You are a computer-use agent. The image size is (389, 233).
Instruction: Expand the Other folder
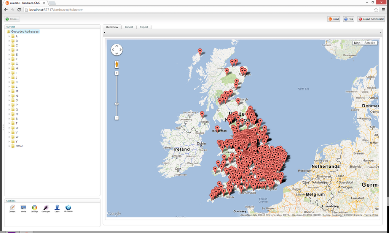coord(10,146)
